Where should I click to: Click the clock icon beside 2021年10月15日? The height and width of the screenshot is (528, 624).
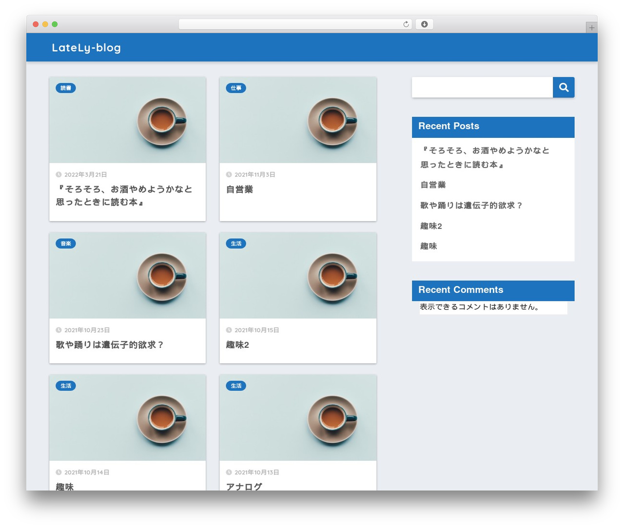click(229, 330)
